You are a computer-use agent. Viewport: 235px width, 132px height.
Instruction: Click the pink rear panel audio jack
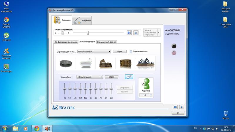click(x=174, y=53)
